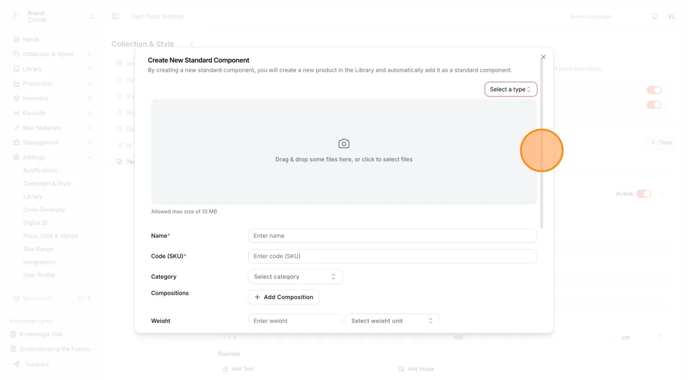Open the Select weight unit dropdown
688x380 pixels.
(x=393, y=320)
